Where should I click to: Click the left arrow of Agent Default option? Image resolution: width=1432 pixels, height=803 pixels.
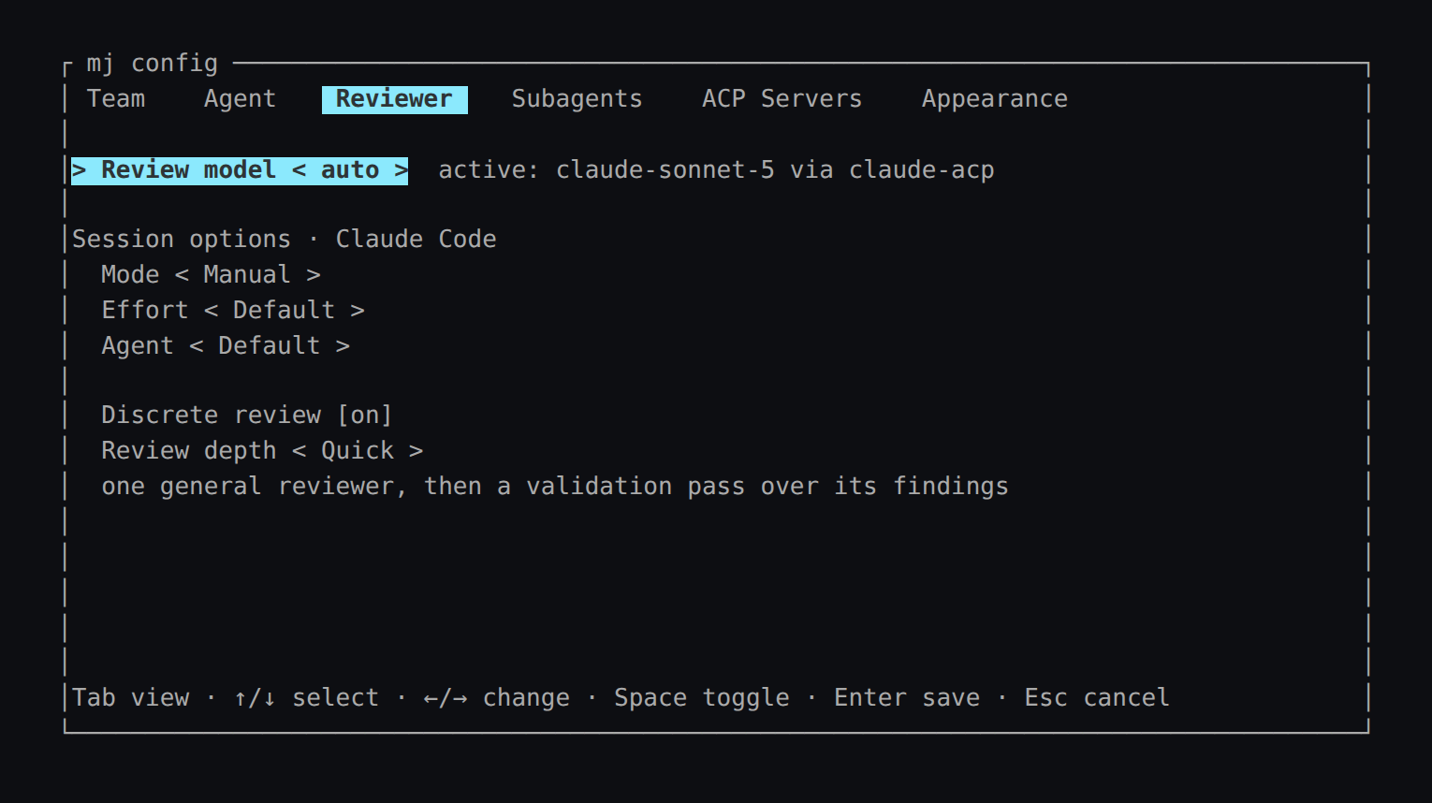pyautogui.click(x=197, y=346)
